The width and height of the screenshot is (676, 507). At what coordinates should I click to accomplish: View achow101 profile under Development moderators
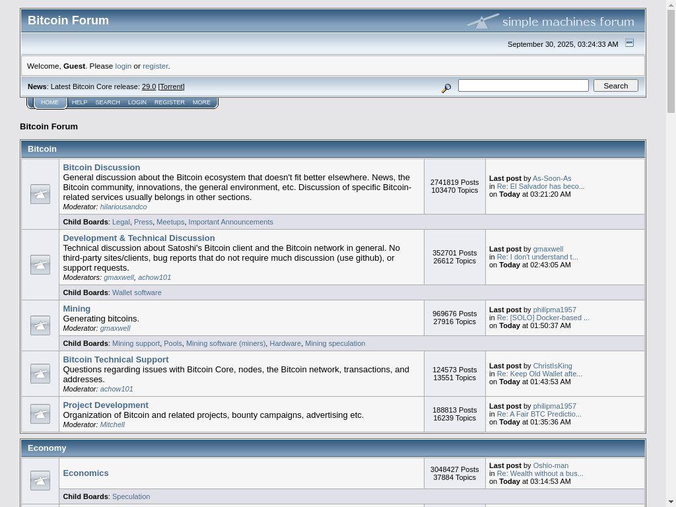point(154,278)
